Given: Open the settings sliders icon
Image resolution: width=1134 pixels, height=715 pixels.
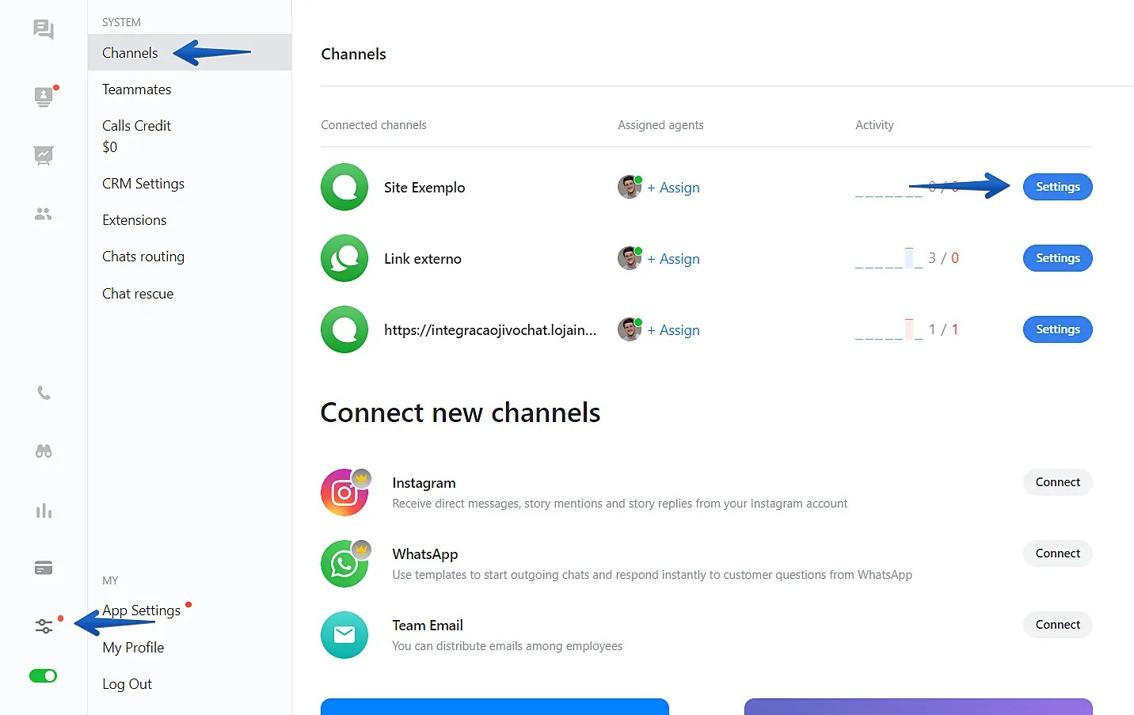Looking at the screenshot, I should tap(44, 626).
